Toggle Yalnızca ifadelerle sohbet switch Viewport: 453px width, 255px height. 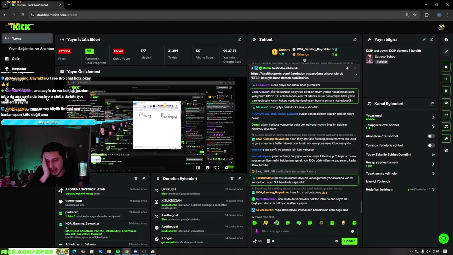pyautogui.click(x=431, y=145)
